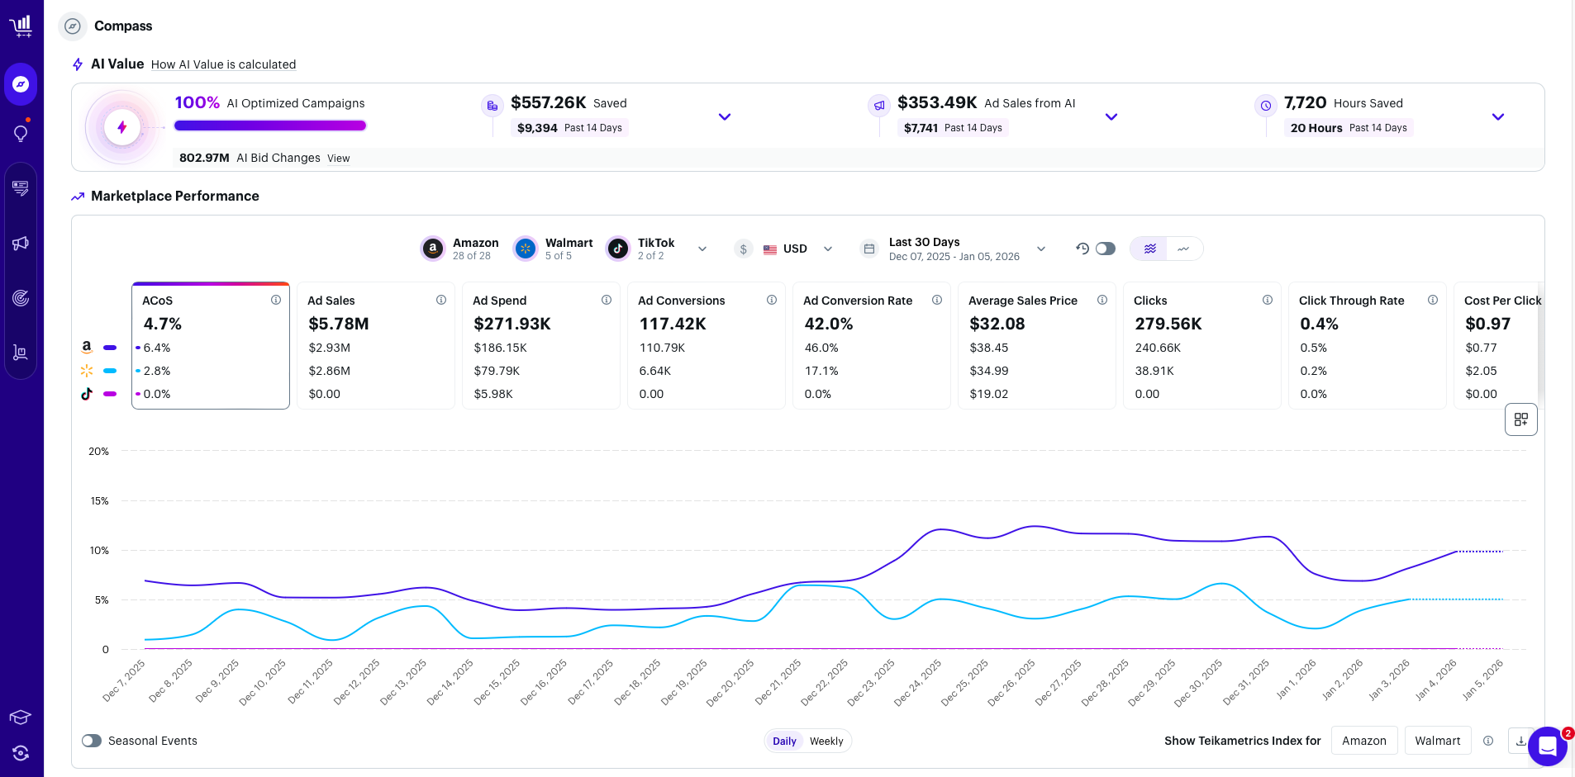1575x777 pixels.
Task: Switch to Weekly view
Action: pos(826,741)
